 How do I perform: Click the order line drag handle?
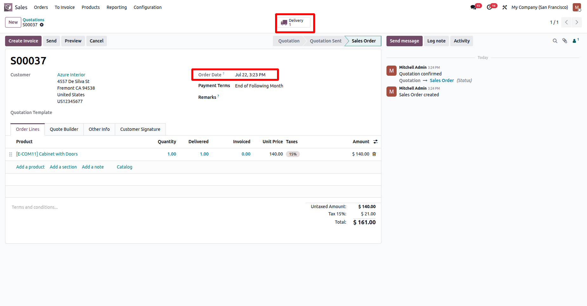(x=10, y=154)
